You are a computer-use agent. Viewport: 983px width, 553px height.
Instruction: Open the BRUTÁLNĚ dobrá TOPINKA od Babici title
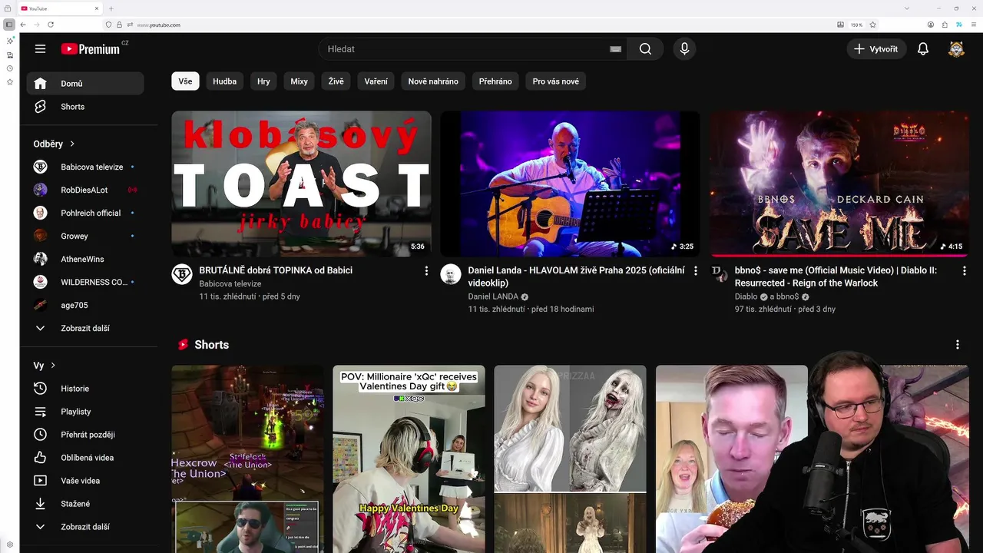tap(276, 270)
